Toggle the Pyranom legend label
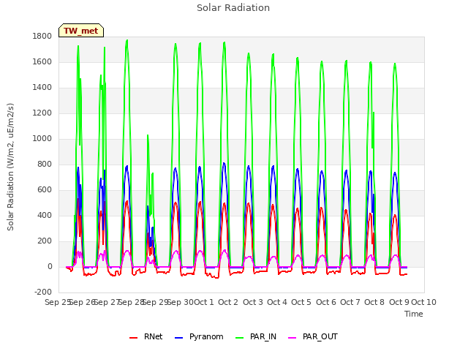This screenshot has height=351, width=468. [x=206, y=336]
